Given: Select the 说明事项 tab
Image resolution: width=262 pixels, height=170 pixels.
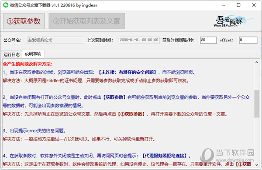Looking at the screenshot, I should (33, 54).
